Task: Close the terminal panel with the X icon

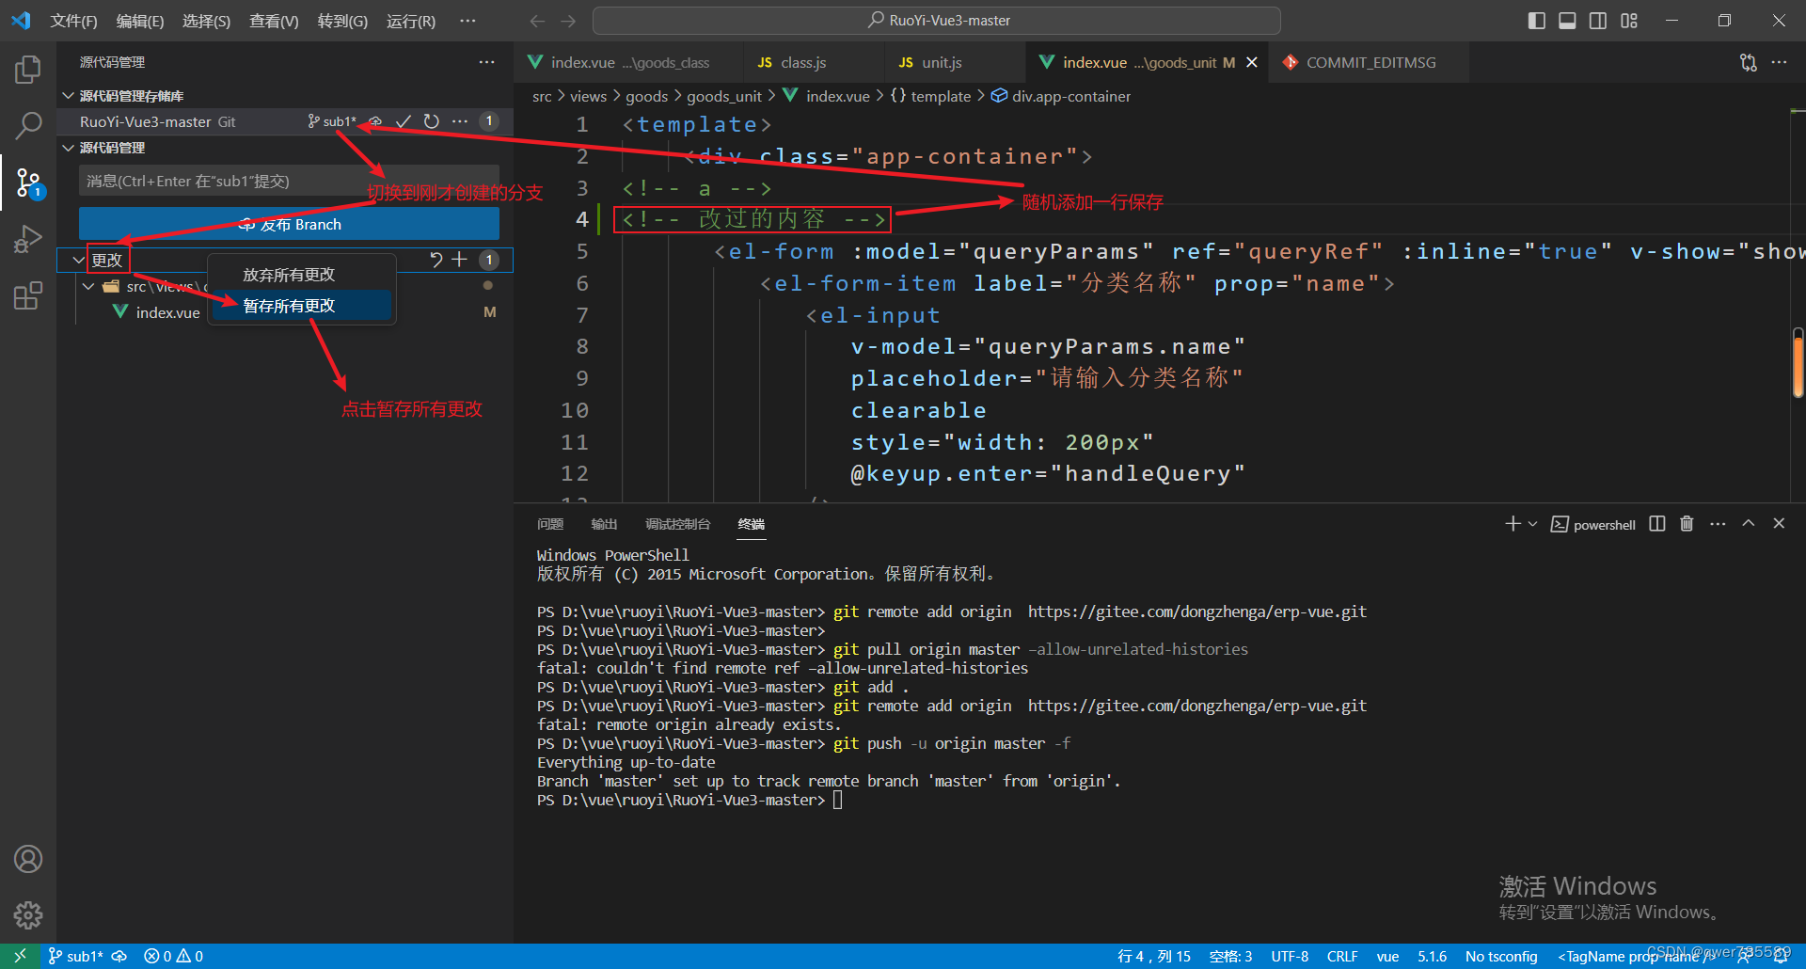Action: pos(1779,524)
